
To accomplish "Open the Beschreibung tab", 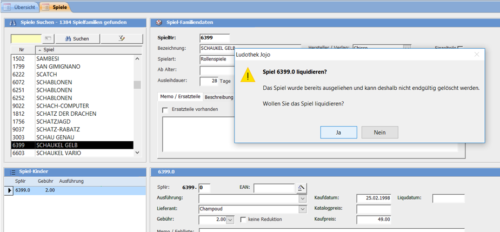I will coord(219,97).
